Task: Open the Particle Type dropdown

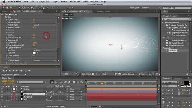Action: coord(44,25)
